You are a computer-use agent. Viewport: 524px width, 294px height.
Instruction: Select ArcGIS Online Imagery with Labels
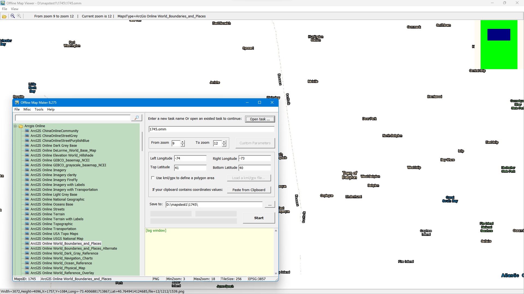click(58, 185)
